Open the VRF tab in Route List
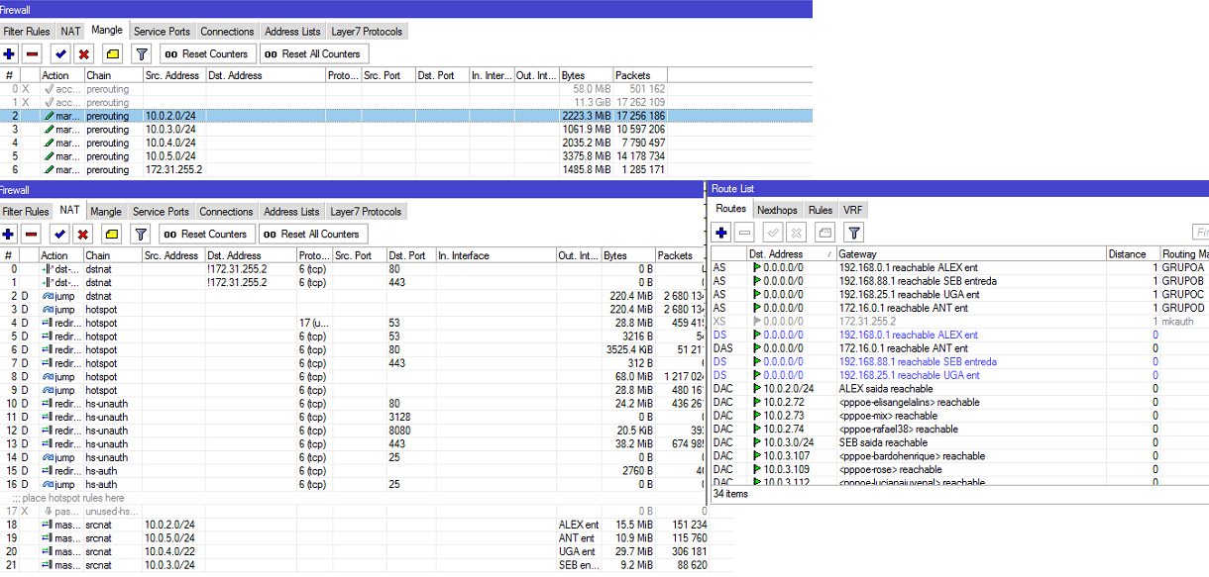 click(852, 210)
